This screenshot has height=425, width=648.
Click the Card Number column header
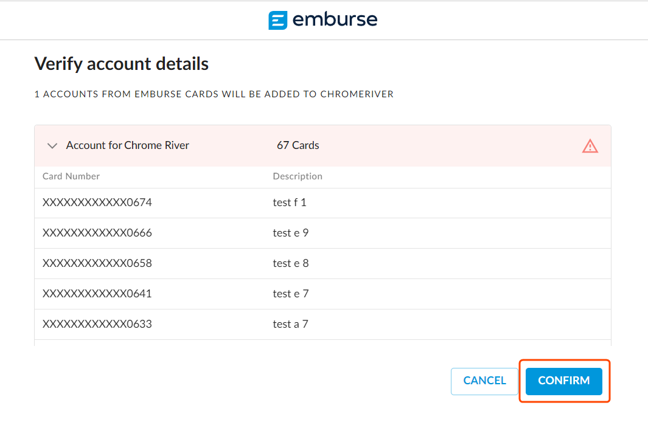point(71,176)
